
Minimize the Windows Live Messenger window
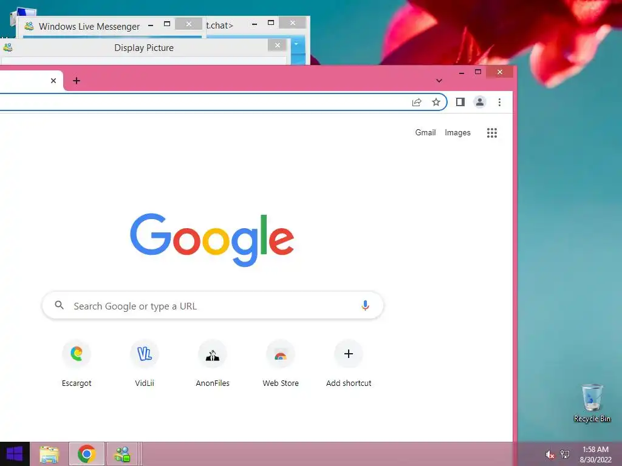click(x=151, y=25)
